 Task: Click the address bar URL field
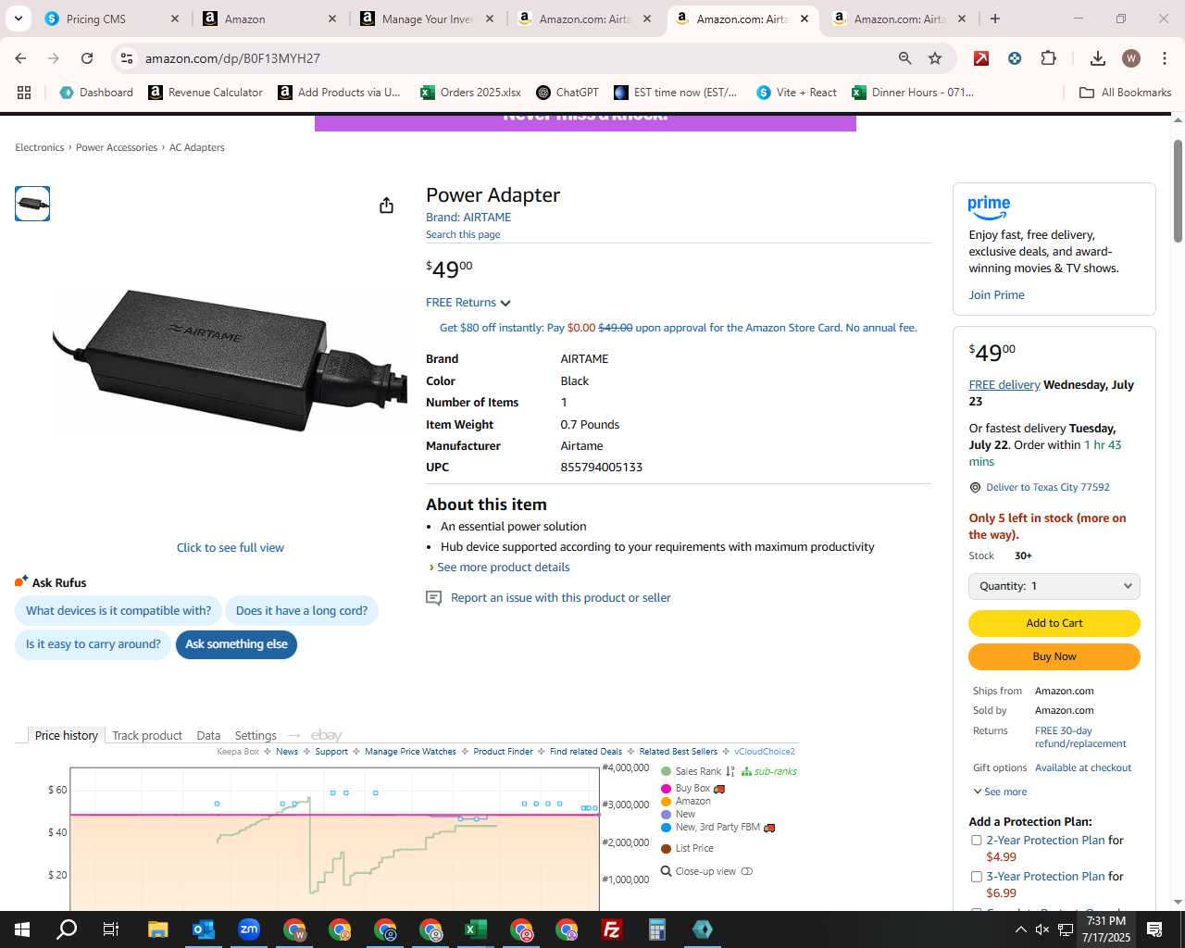click(x=514, y=58)
